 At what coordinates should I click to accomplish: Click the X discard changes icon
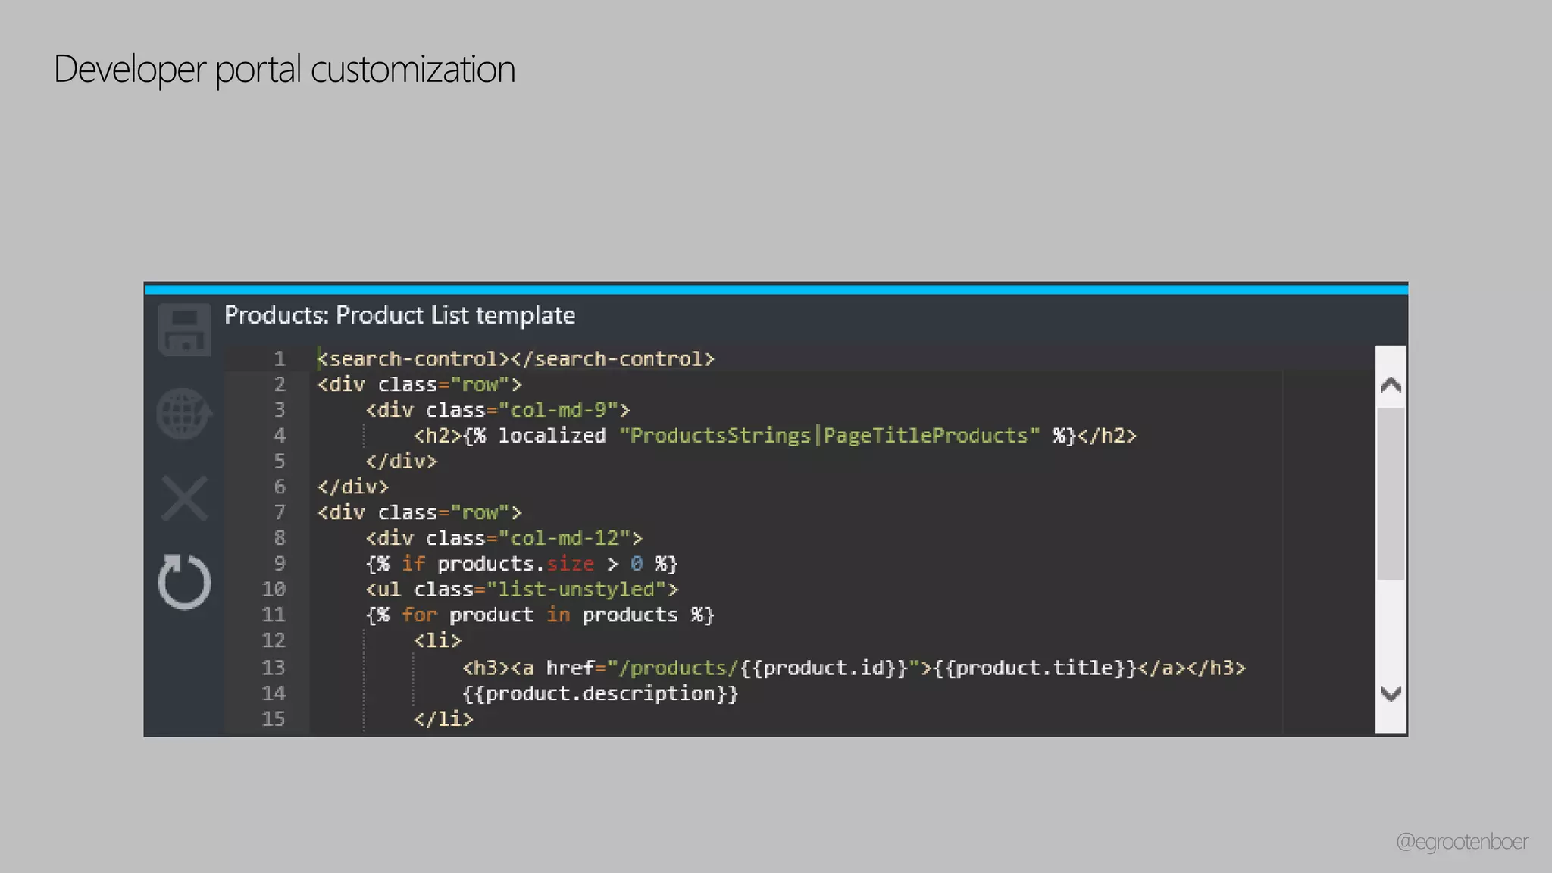click(x=184, y=499)
